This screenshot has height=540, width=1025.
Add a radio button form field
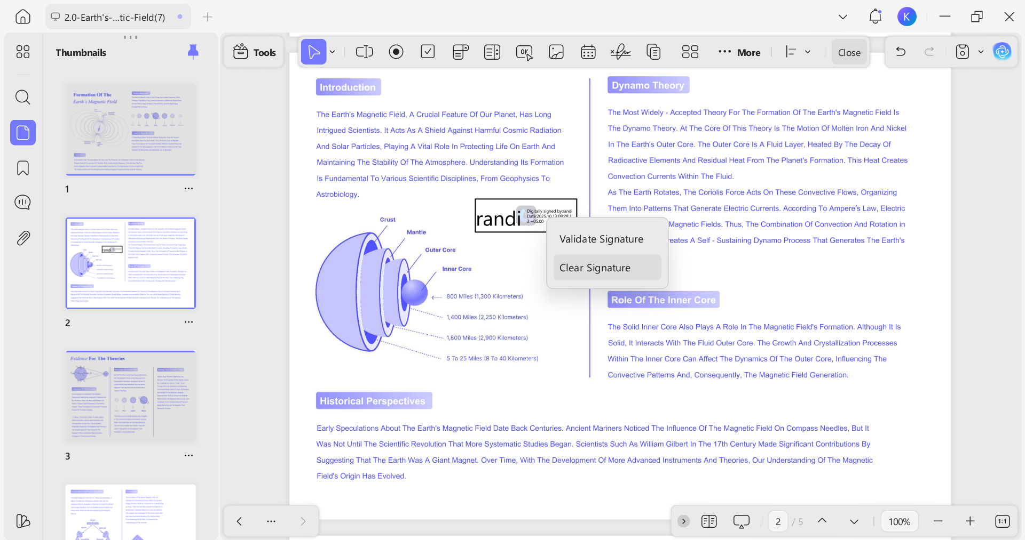point(396,52)
